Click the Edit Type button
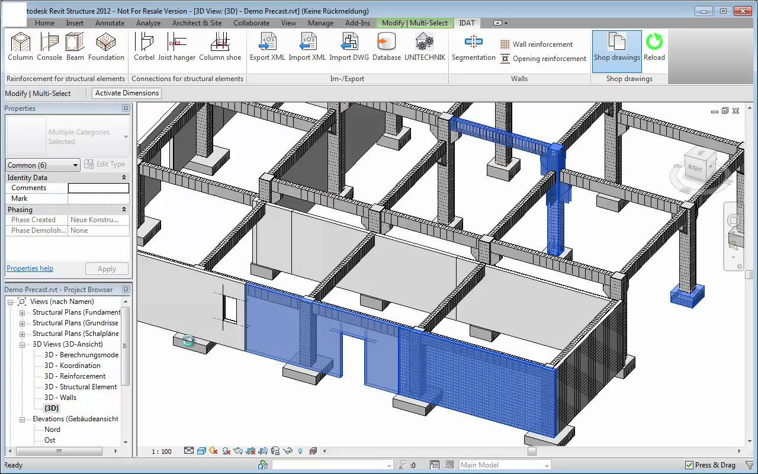This screenshot has width=758, height=474. pos(105,164)
